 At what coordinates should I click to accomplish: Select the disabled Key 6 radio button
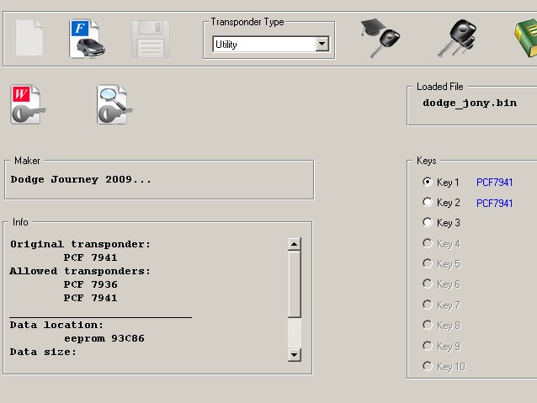[x=427, y=284]
